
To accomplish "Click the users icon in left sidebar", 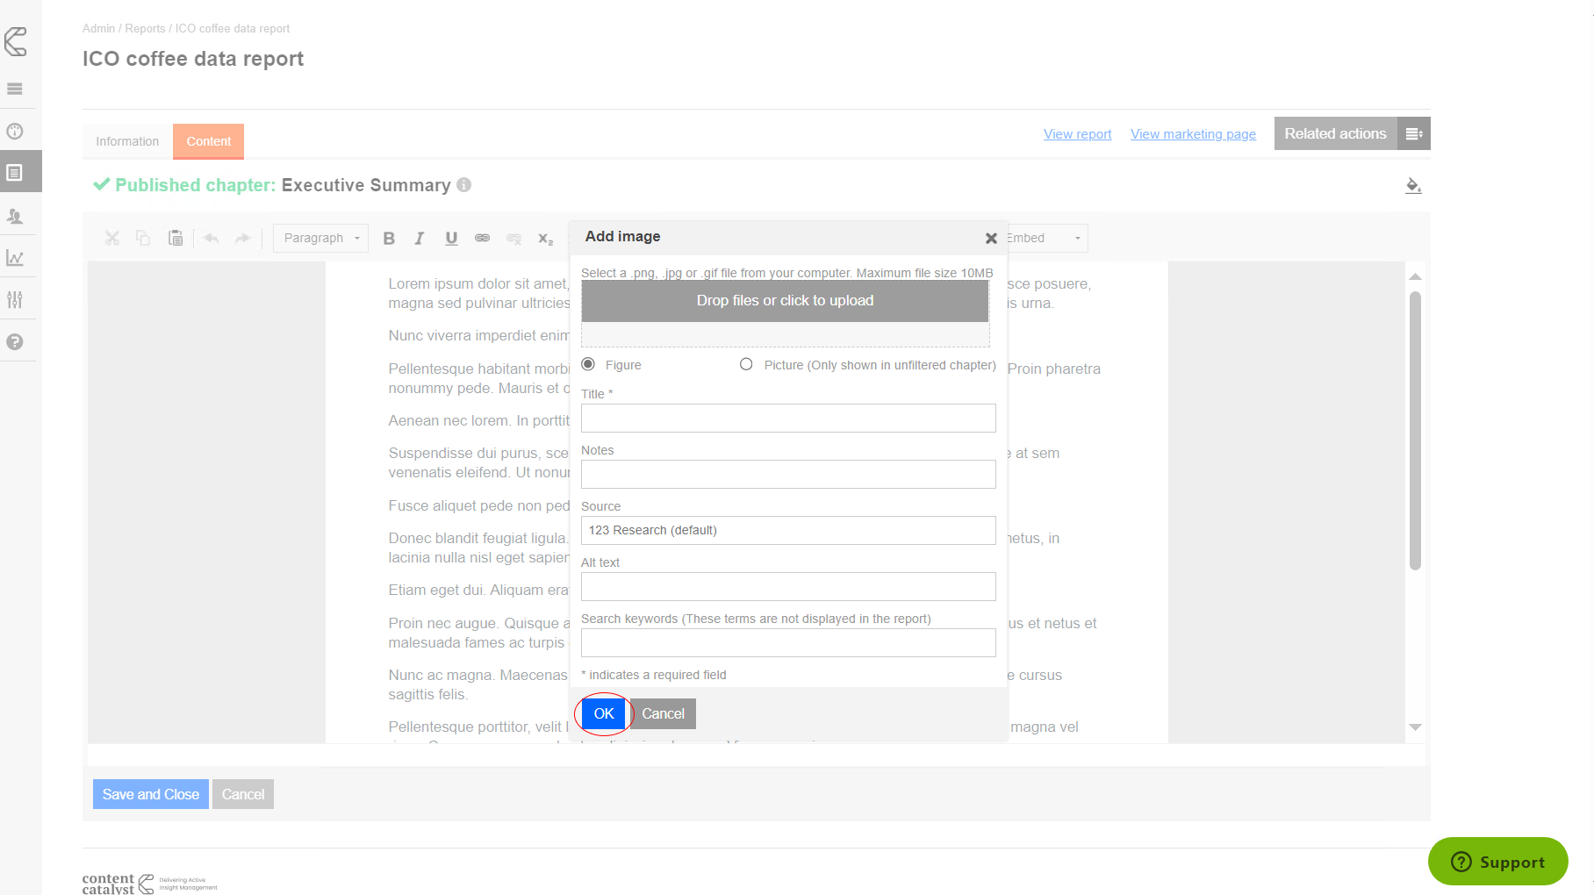I will 15,216.
